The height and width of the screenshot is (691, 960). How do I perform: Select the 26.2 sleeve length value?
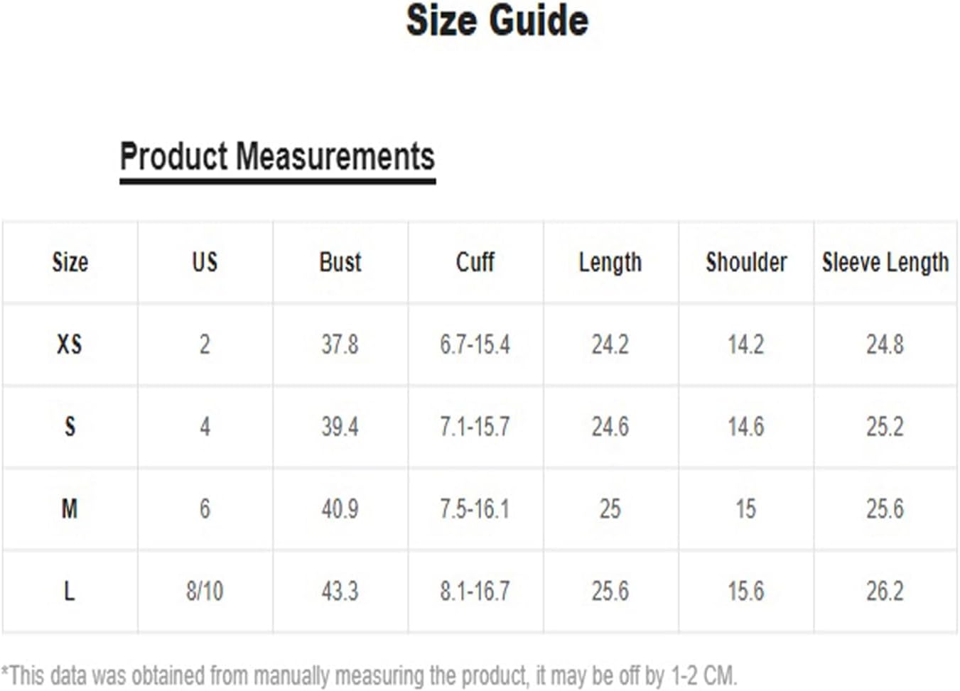[885, 591]
